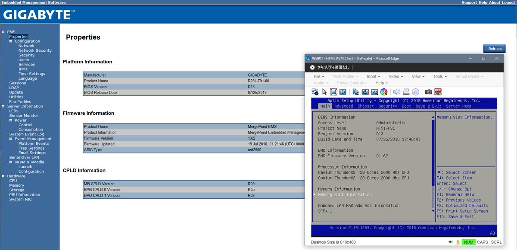Collapse the Hardware tree node
The width and height of the screenshot is (517, 250).
[3, 176]
